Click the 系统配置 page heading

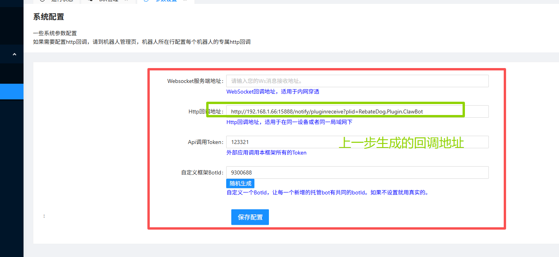(49, 17)
